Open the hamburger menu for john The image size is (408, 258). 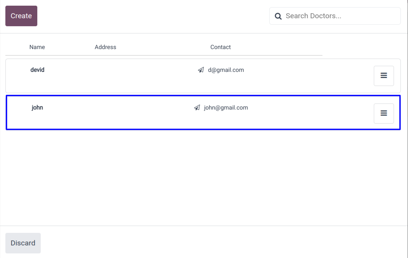tap(384, 113)
